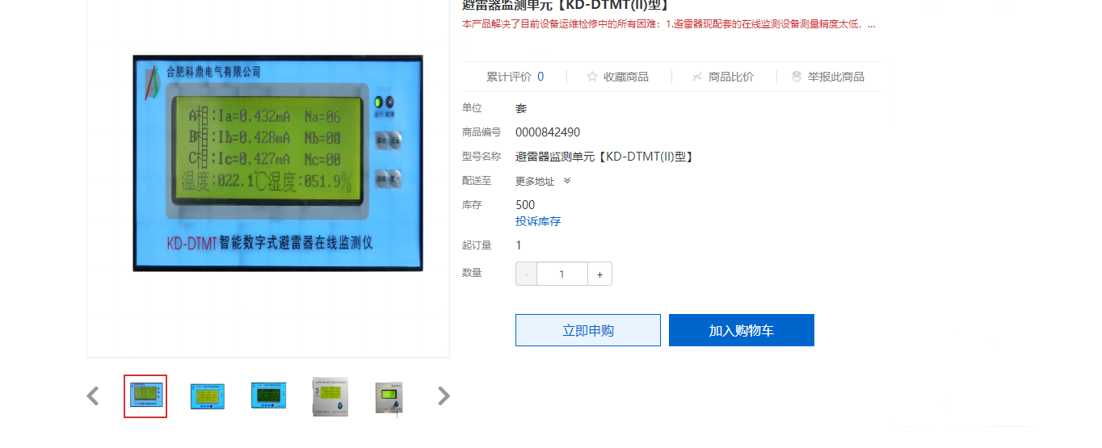Select the first highlighted product thumbnail

click(x=145, y=396)
